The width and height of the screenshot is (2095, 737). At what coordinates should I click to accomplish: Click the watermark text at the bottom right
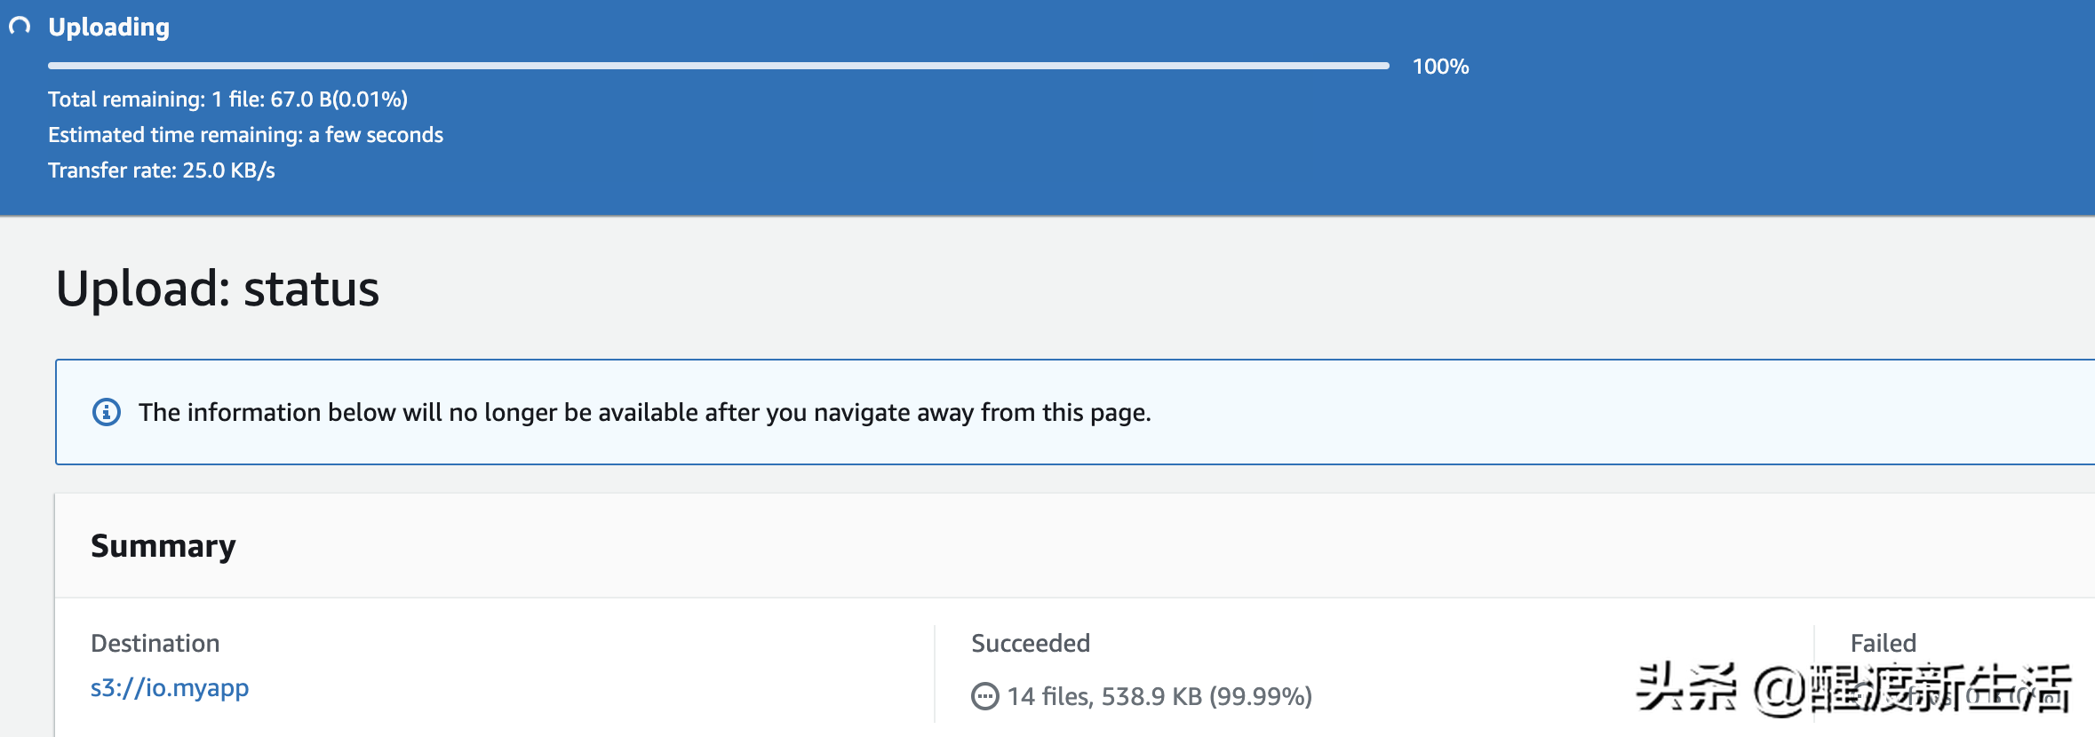coord(1852,689)
